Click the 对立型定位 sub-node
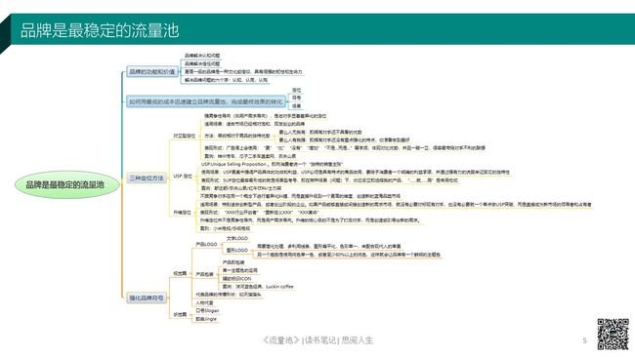 (185, 136)
